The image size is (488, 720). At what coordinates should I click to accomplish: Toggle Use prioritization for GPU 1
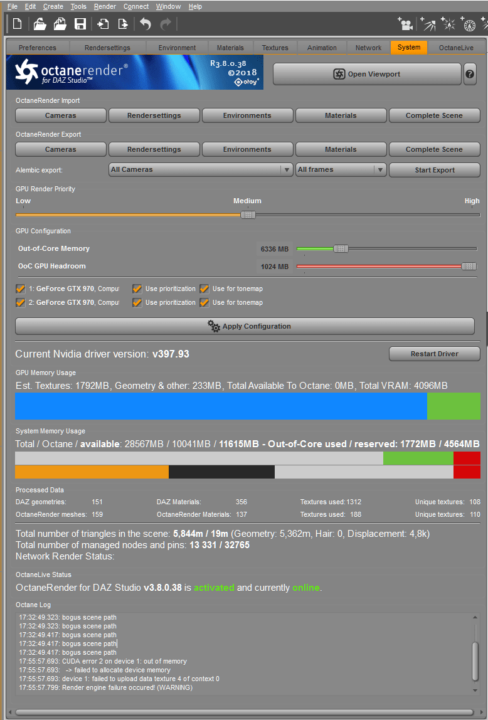(x=137, y=289)
